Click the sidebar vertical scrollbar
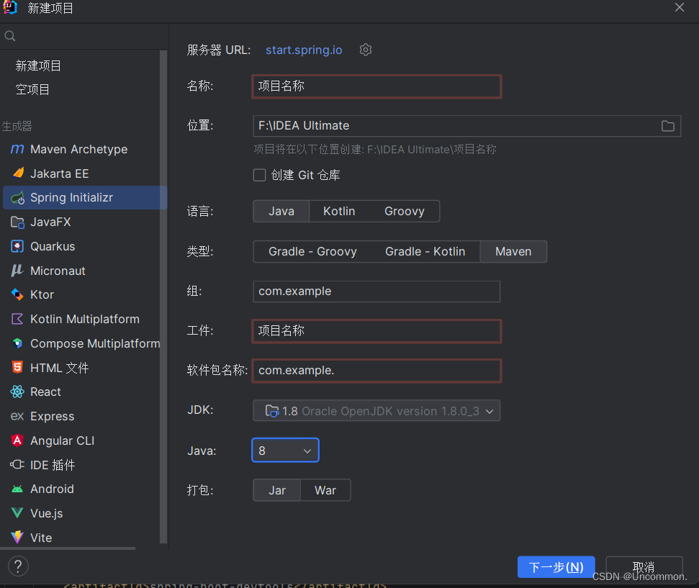 pyautogui.click(x=163, y=297)
